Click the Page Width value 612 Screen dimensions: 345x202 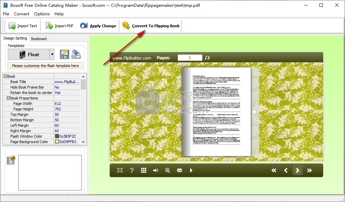58,104
